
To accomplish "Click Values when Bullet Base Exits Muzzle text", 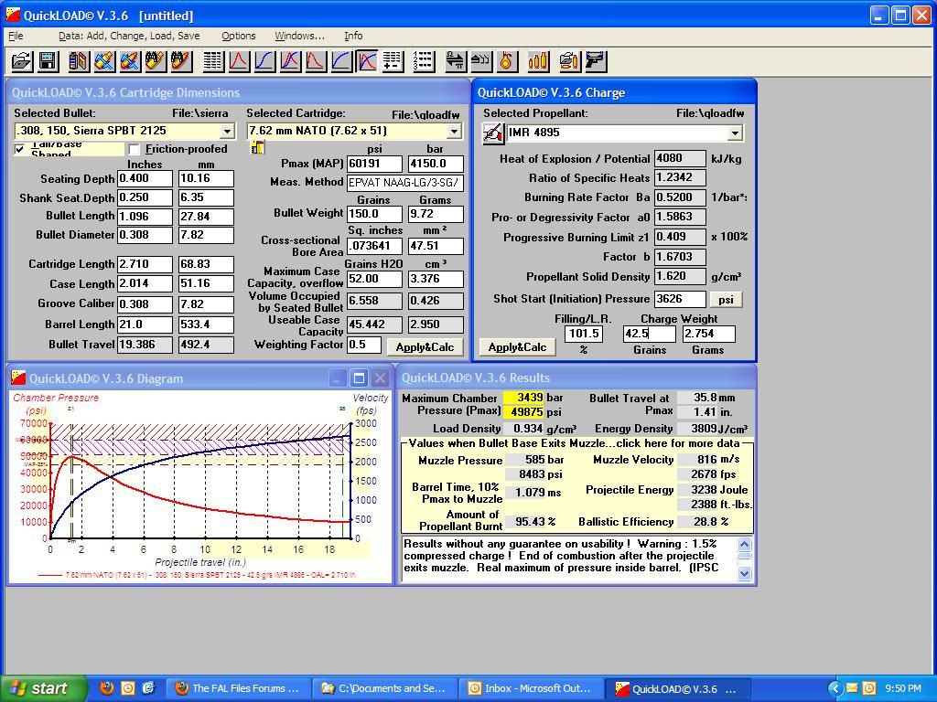I will pyautogui.click(x=574, y=443).
